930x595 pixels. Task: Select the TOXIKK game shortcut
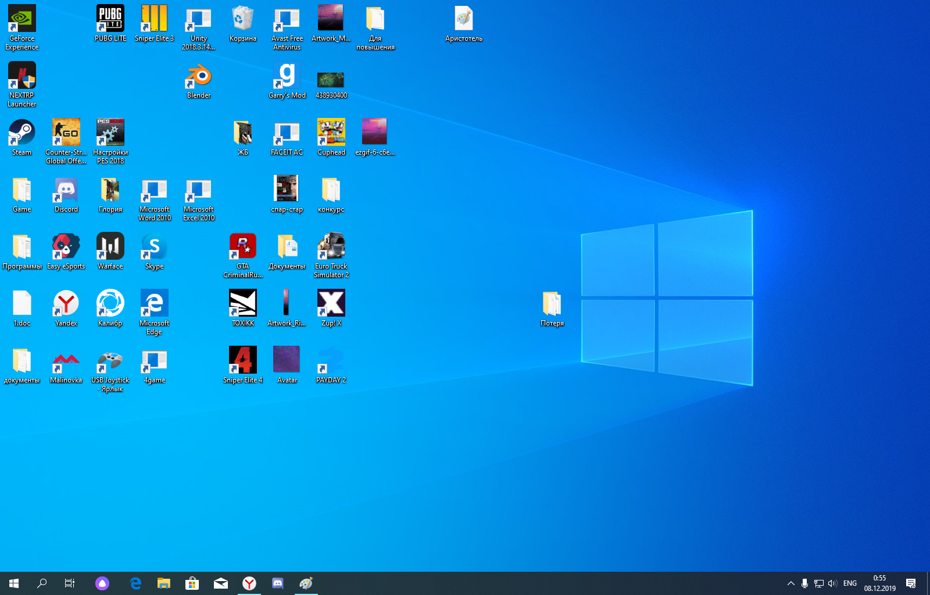pos(243,308)
